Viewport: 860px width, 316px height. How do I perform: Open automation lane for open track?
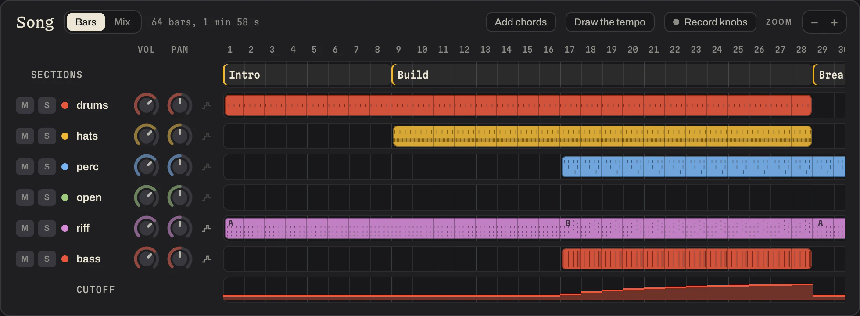[207, 197]
